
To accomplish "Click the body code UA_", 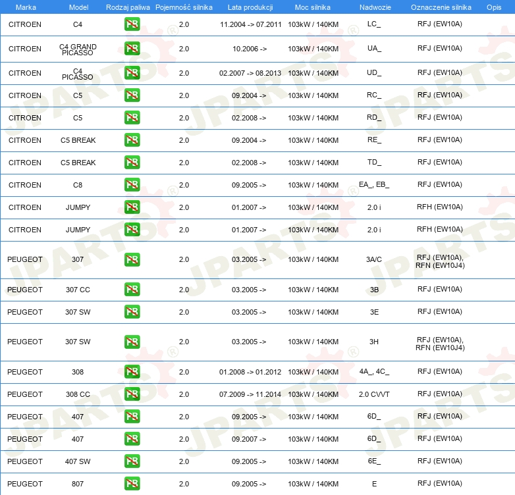I will click(x=374, y=48).
